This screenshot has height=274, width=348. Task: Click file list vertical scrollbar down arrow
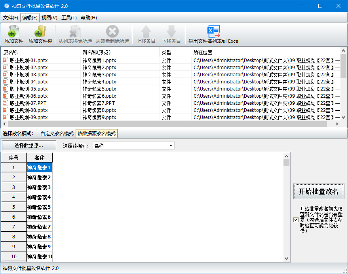[x=343, y=117]
